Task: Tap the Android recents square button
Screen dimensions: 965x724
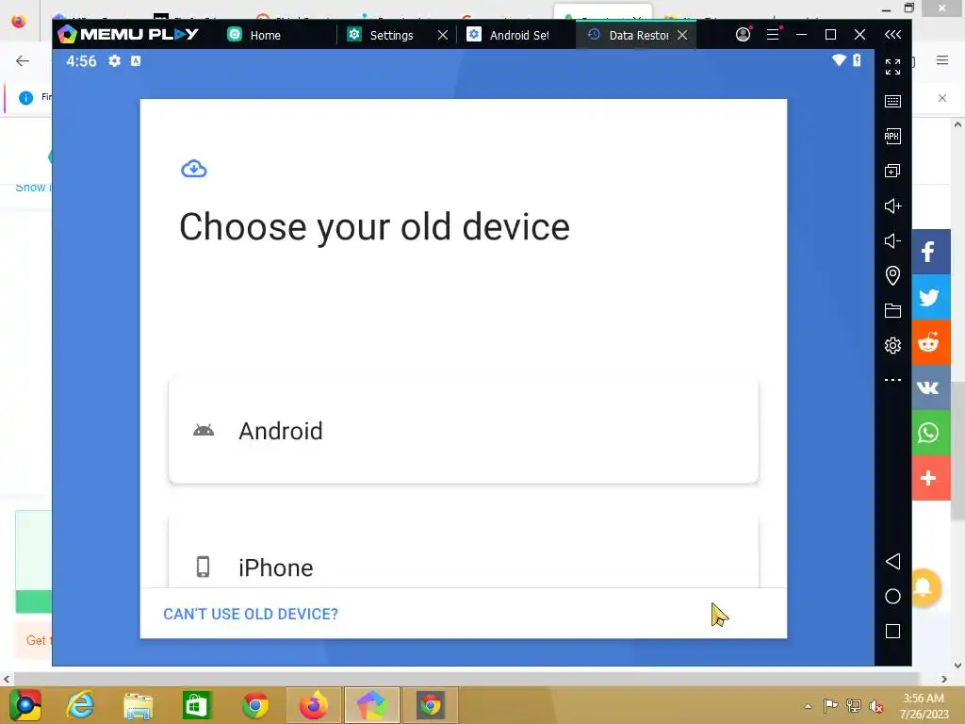Action: coord(892,631)
